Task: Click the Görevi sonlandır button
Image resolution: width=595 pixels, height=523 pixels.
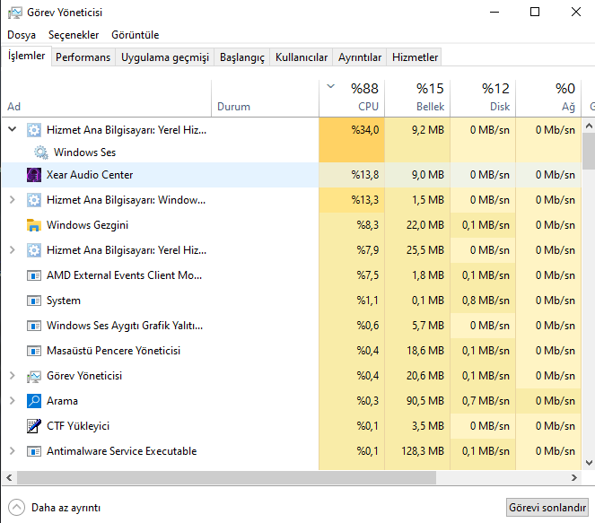Action: [x=547, y=507]
